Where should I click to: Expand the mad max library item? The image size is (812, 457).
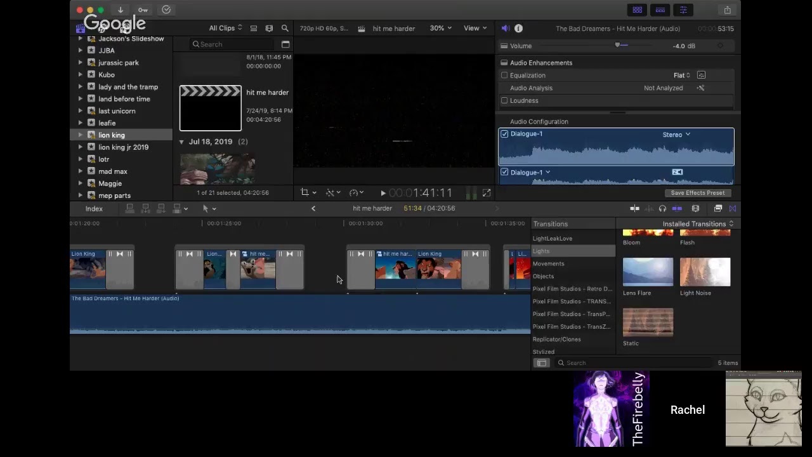(80, 171)
